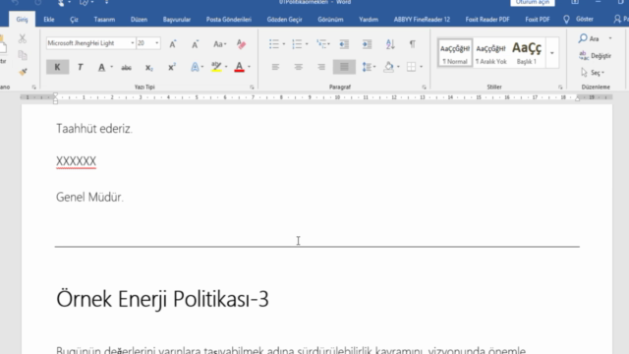Switch to Ekle tab
629x354 pixels.
[49, 20]
